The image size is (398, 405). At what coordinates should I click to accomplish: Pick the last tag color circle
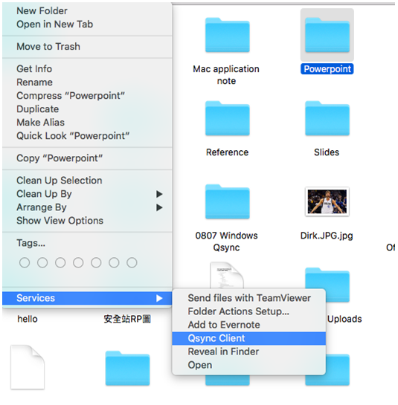132,262
